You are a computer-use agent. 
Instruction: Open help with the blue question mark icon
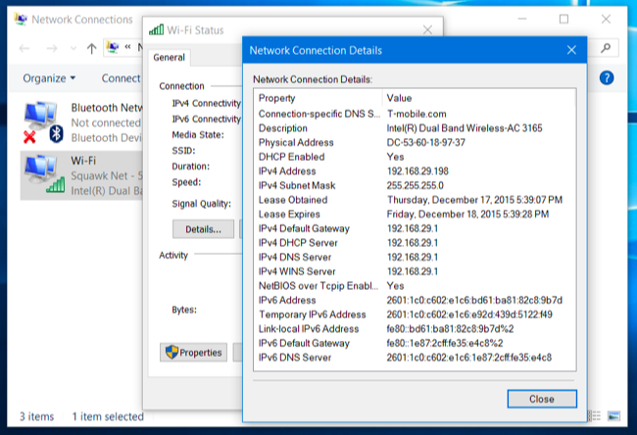click(606, 77)
